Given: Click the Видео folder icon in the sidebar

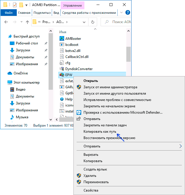Looking at the screenshot, I should click(12, 89).
